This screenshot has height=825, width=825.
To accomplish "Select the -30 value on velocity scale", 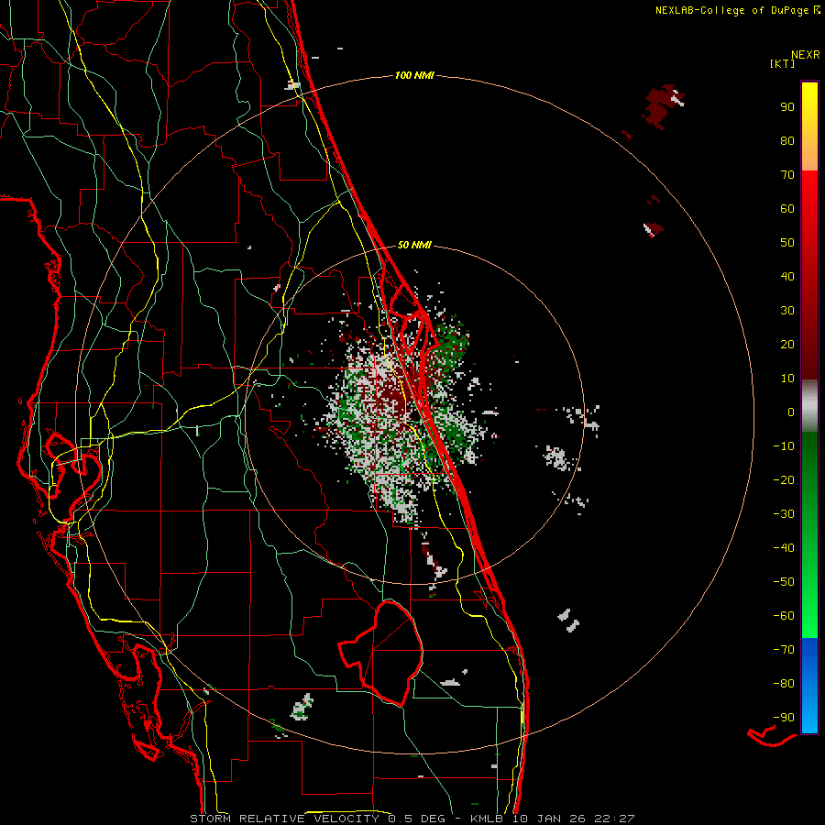I will click(x=784, y=514).
